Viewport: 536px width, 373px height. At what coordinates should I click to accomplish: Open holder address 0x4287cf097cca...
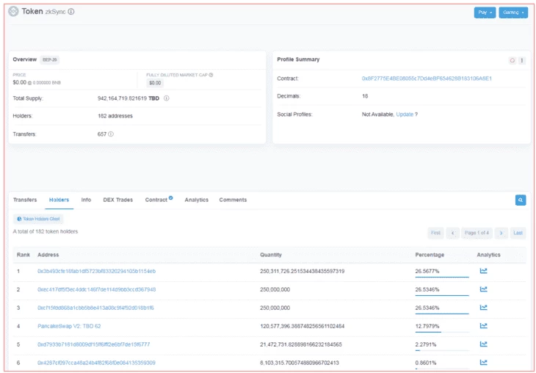[96, 363]
